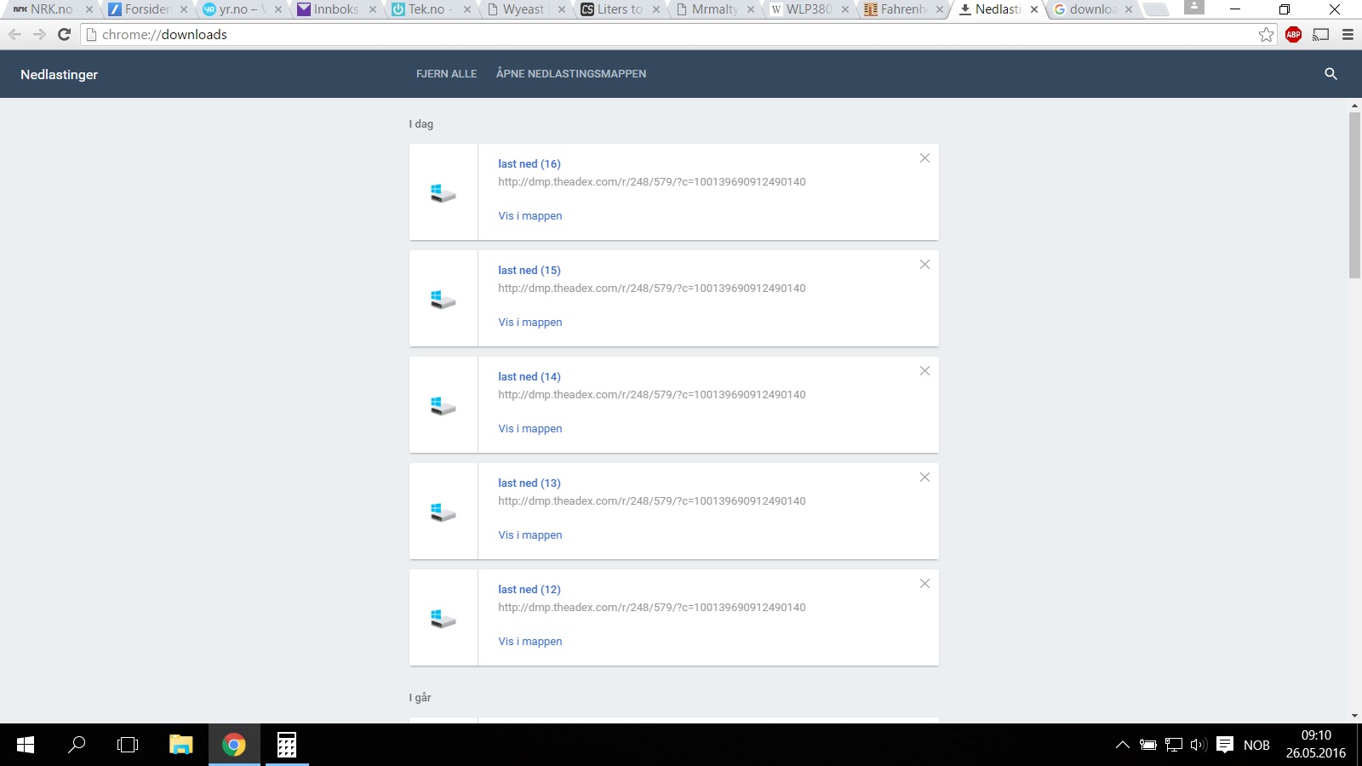Close the Tek.no tab
Screen dimensions: 1362x766
467,9
